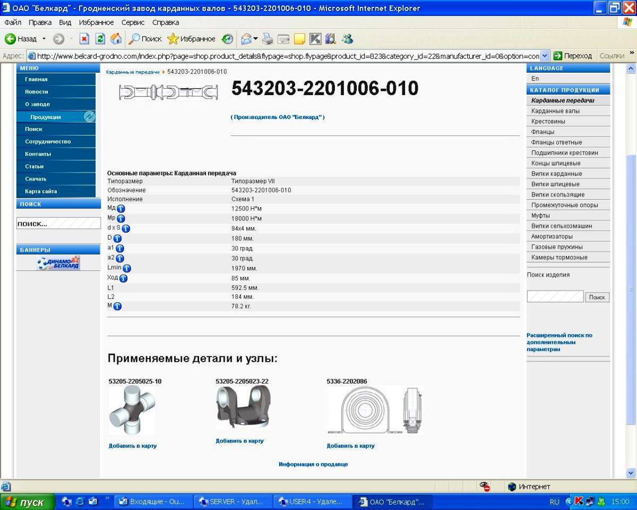Open the Mail icon dropdown arrow
Image resolution: width=637 pixels, height=510 pixels.
click(x=255, y=39)
